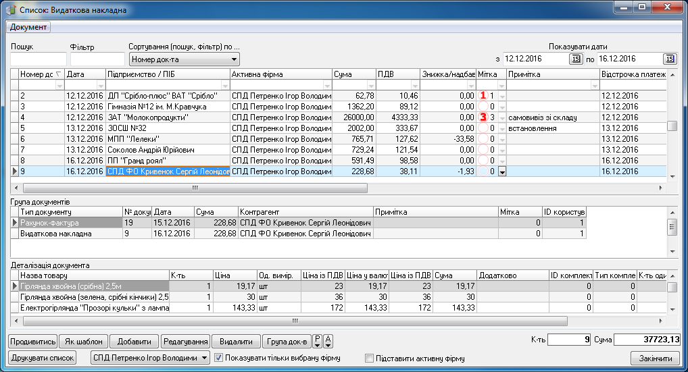
Task: Click the Видалити button
Action: click(x=236, y=341)
